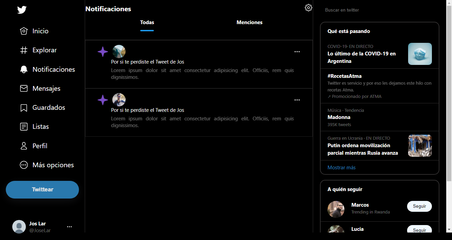Follow Marcos with the Seguir button
Image resolution: width=452 pixels, height=240 pixels.
419,206
